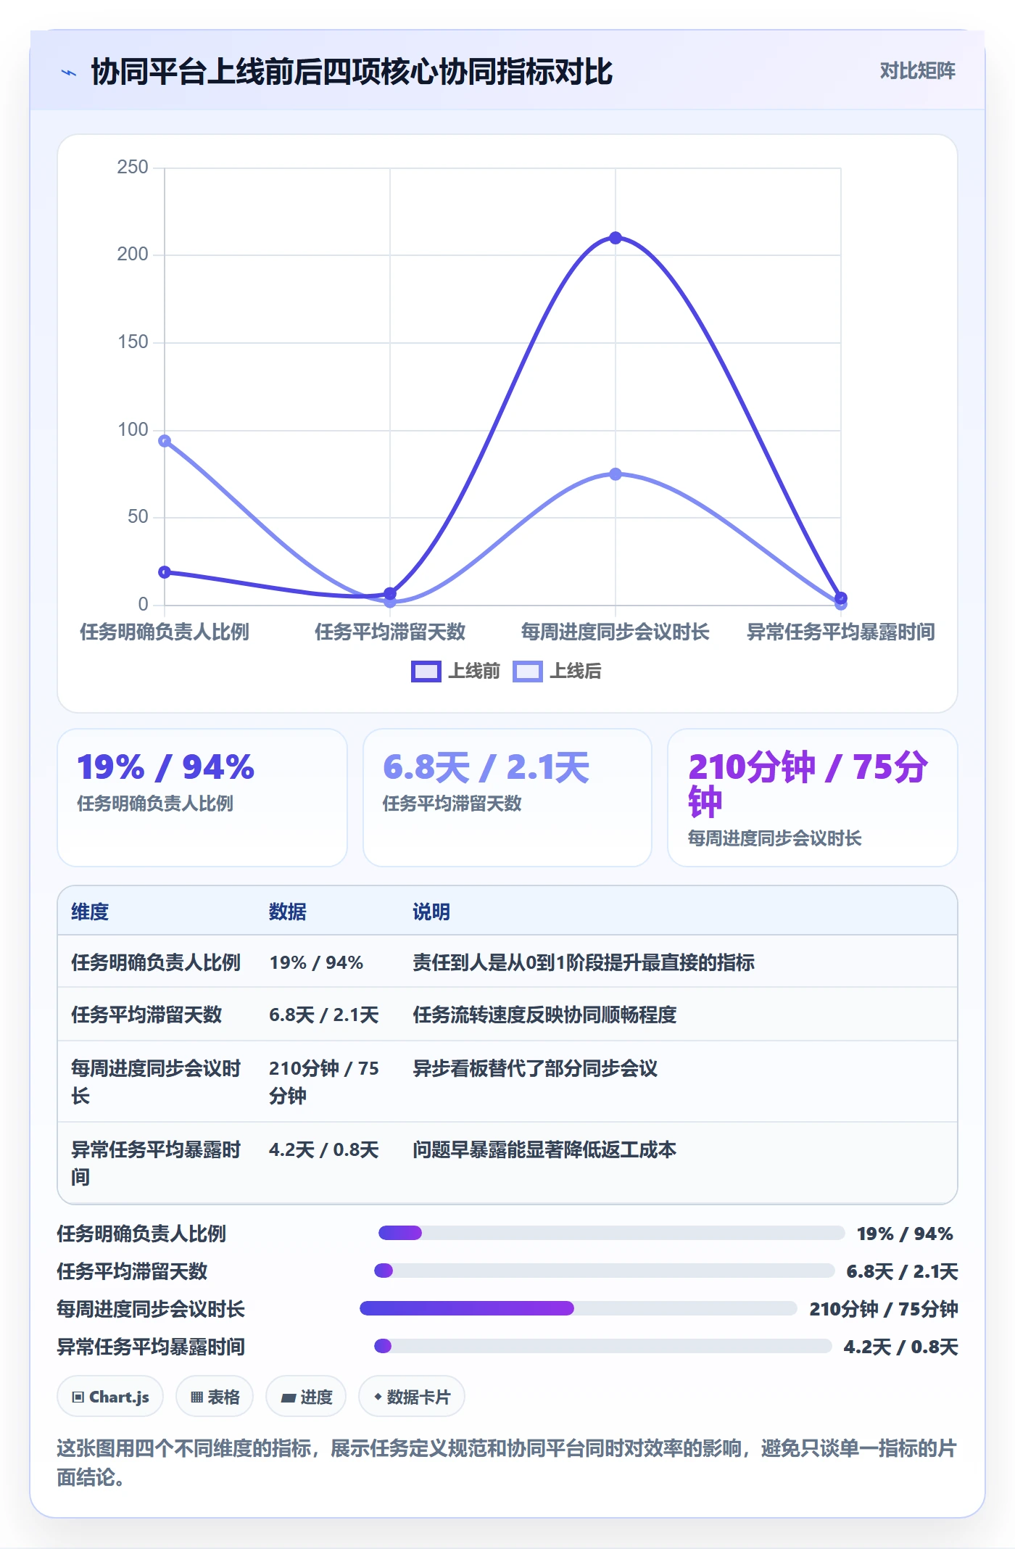Viewport: 1015px width, 1549px height.
Task: Click description 责任到人是从0到1阶段提升最直接的指标
Action: (584, 962)
